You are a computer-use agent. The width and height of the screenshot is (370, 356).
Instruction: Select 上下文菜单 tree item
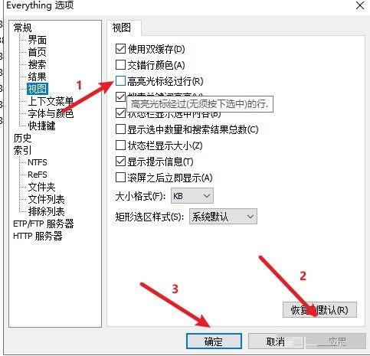51,101
